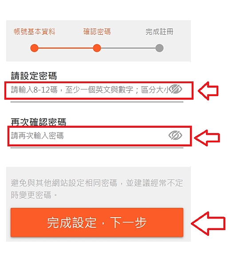Click the underline beneath the first password field

point(97,102)
